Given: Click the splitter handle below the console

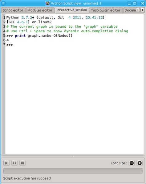Looking at the screenshot, I should (73, 156).
